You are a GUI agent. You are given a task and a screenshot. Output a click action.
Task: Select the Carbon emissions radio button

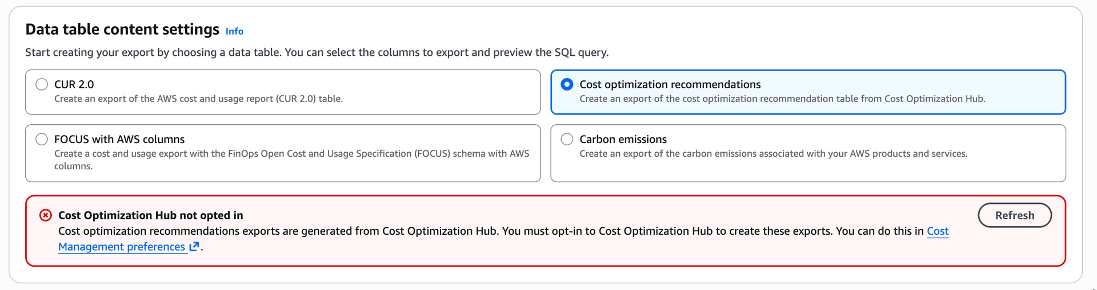567,139
